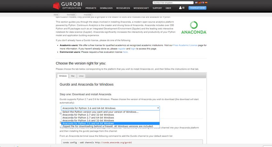Open the user account icon
Viewport: 272px width, 147px height.
coord(180,8)
